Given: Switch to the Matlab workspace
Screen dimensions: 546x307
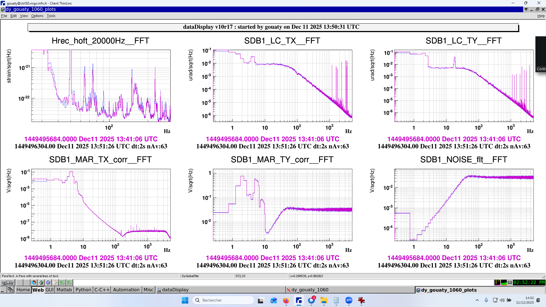Looking at the screenshot, I should click(x=64, y=290).
